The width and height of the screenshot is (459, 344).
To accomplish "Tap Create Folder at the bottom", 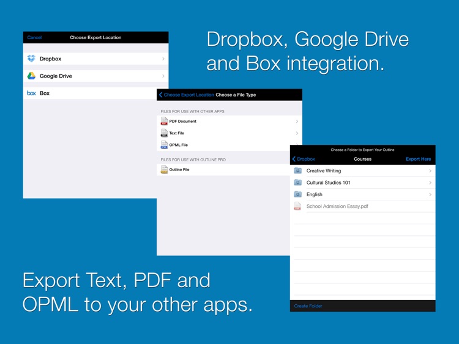I will point(308,306).
